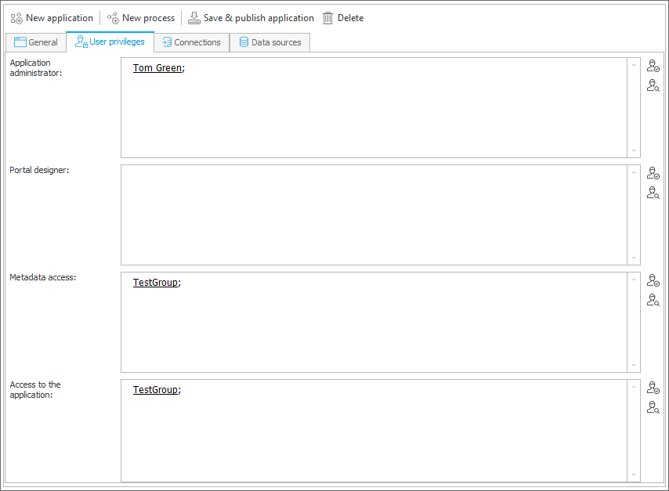
Task: Click the down arrow of Portal designer scrollbar
Action: click(634, 258)
